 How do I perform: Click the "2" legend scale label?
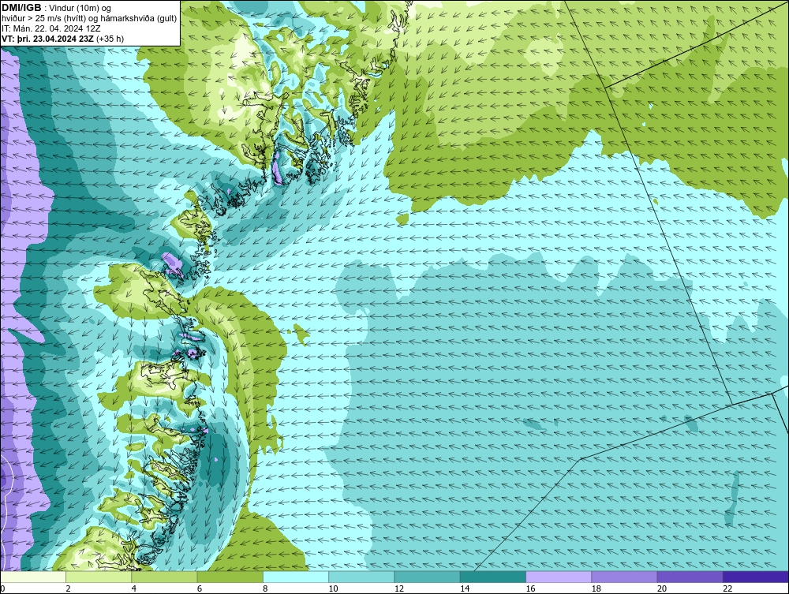pos(68,588)
